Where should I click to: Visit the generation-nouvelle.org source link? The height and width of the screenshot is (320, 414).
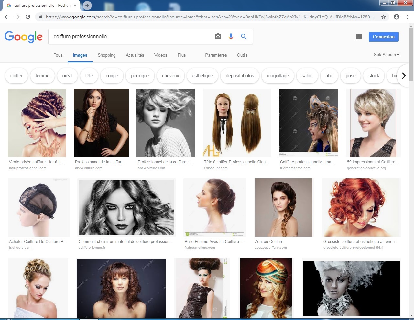coord(366,168)
